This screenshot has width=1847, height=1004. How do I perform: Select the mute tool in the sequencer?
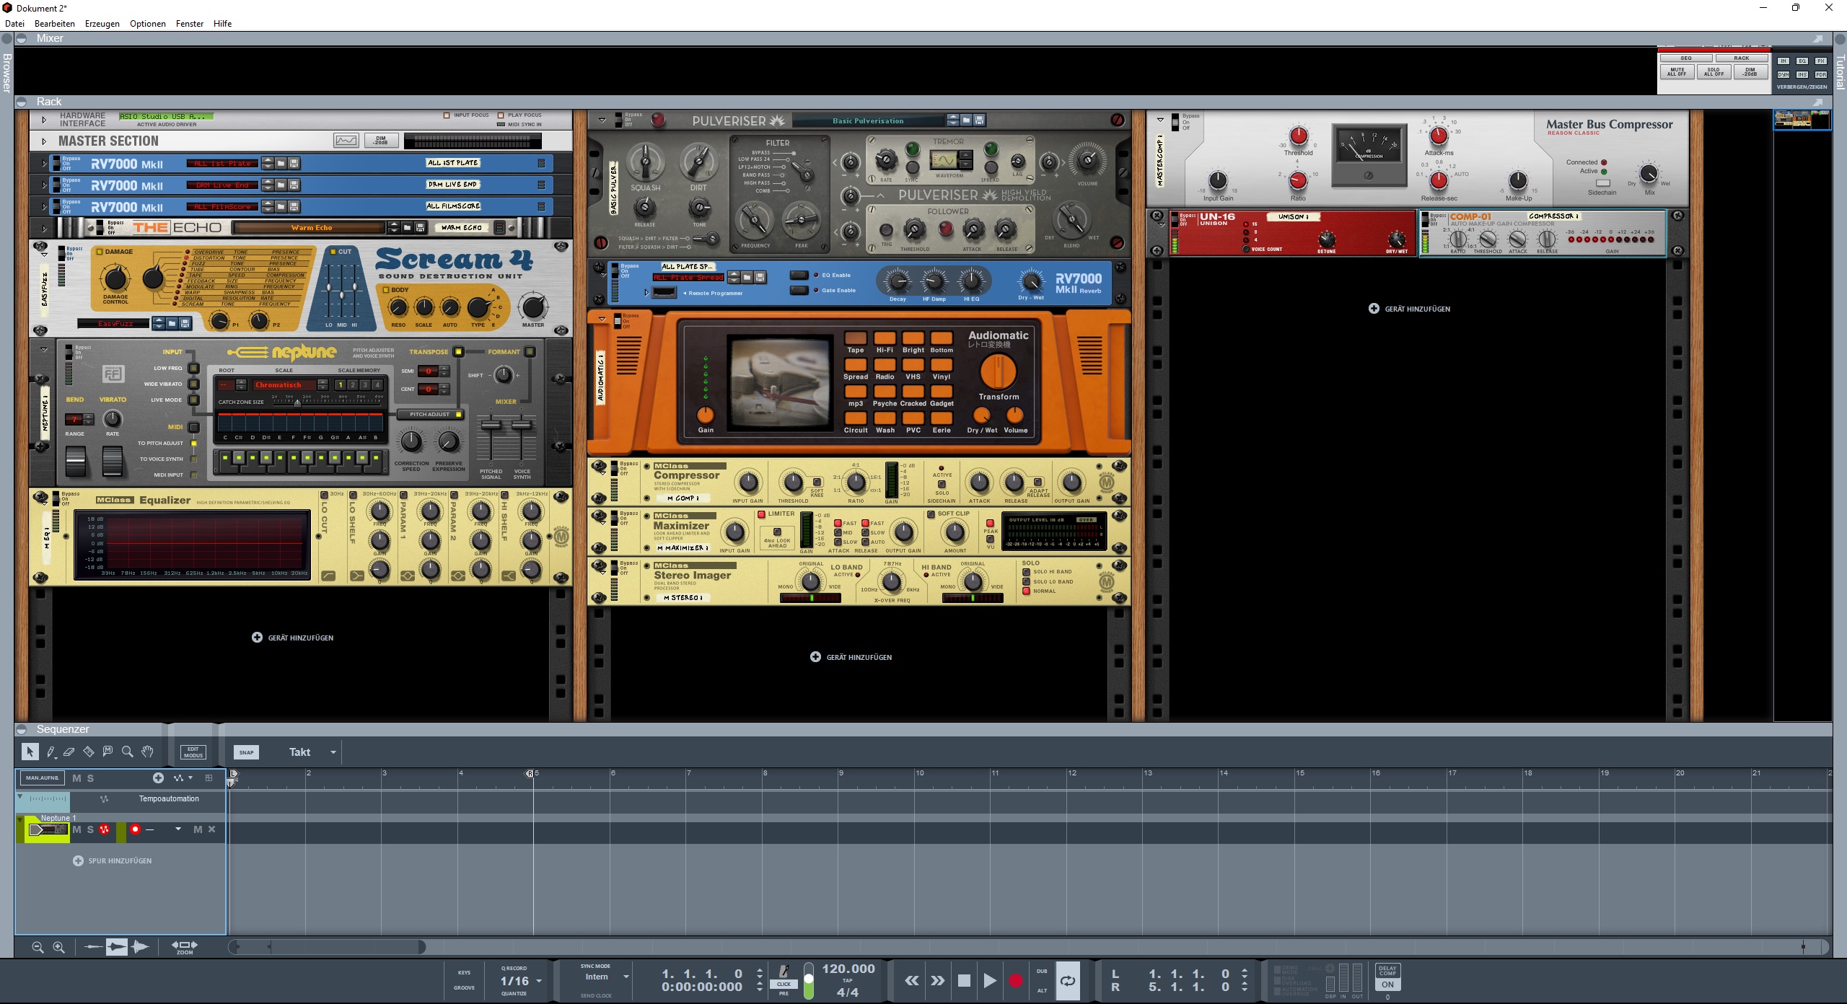(108, 752)
